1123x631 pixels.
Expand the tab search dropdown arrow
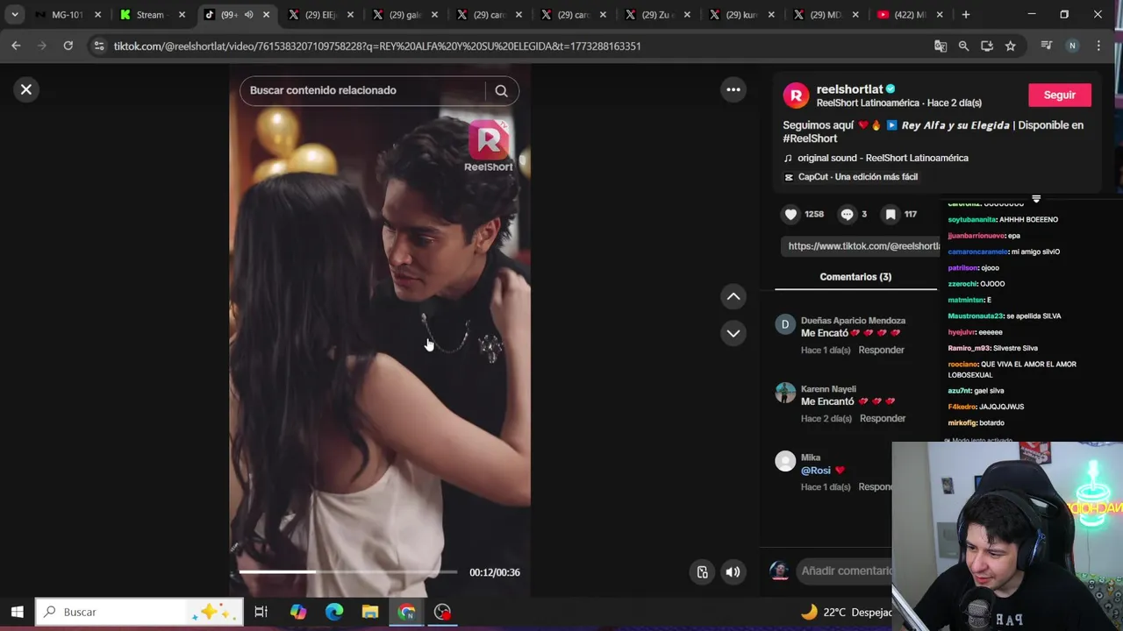coord(15,15)
